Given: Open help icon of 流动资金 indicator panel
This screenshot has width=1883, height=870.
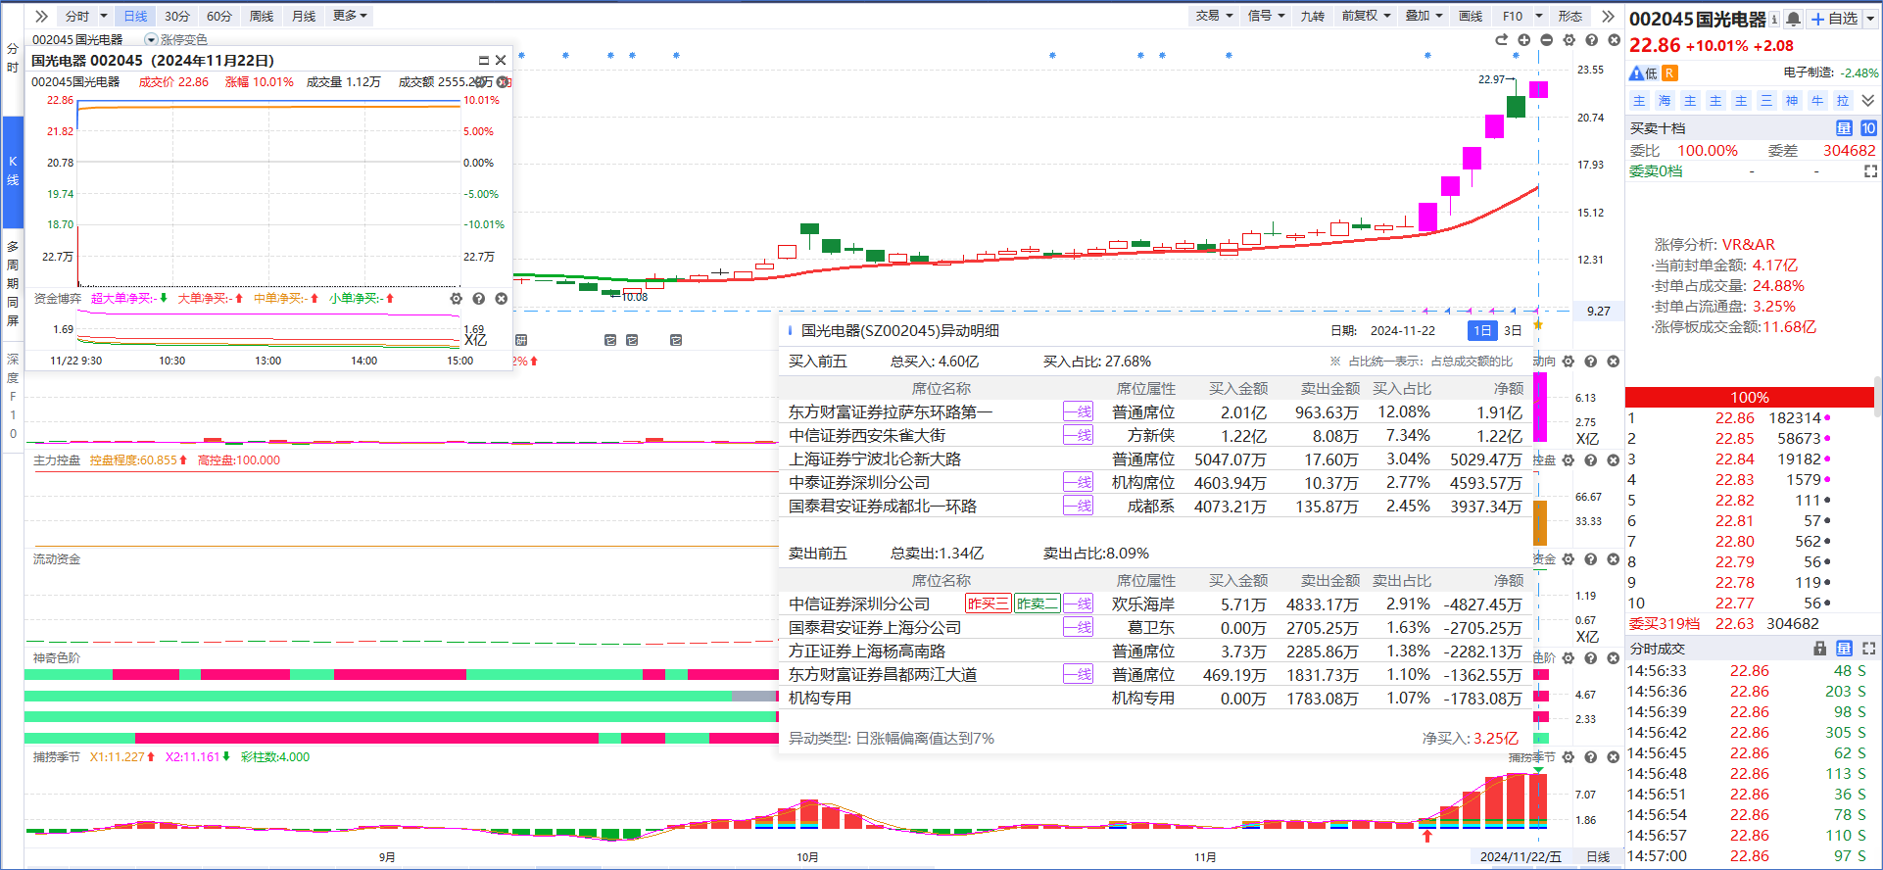Looking at the screenshot, I should (1590, 559).
